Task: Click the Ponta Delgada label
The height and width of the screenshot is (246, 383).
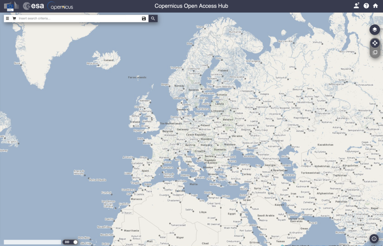Action: point(98,180)
